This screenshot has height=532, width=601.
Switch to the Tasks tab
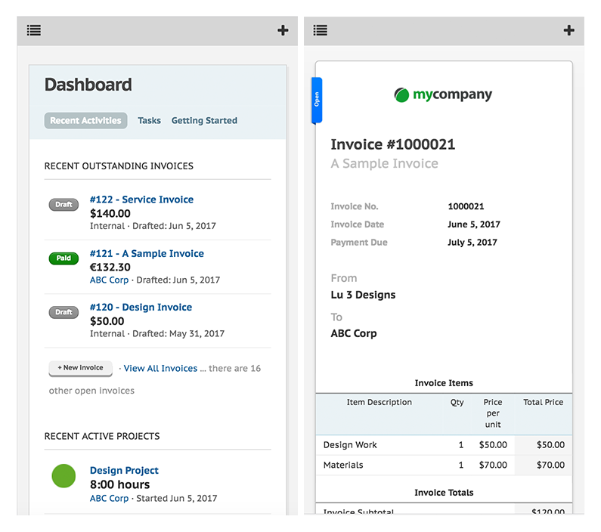click(x=149, y=121)
